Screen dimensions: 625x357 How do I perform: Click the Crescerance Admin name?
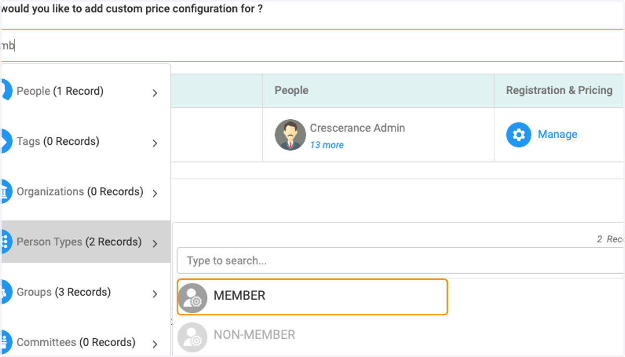point(357,128)
